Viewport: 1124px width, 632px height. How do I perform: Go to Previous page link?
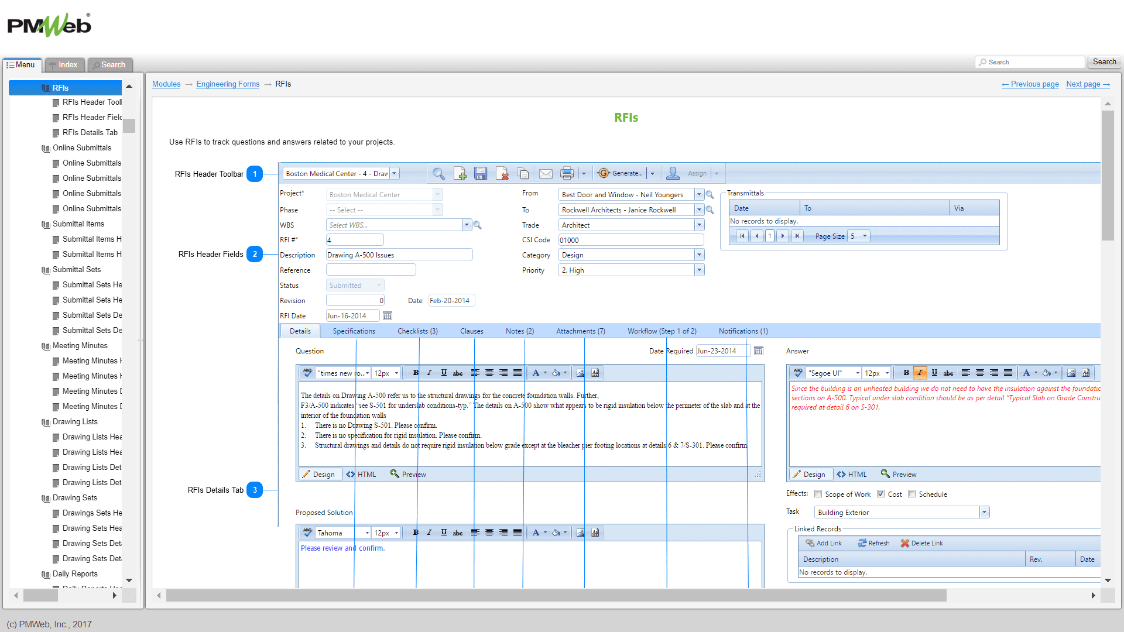point(1030,84)
